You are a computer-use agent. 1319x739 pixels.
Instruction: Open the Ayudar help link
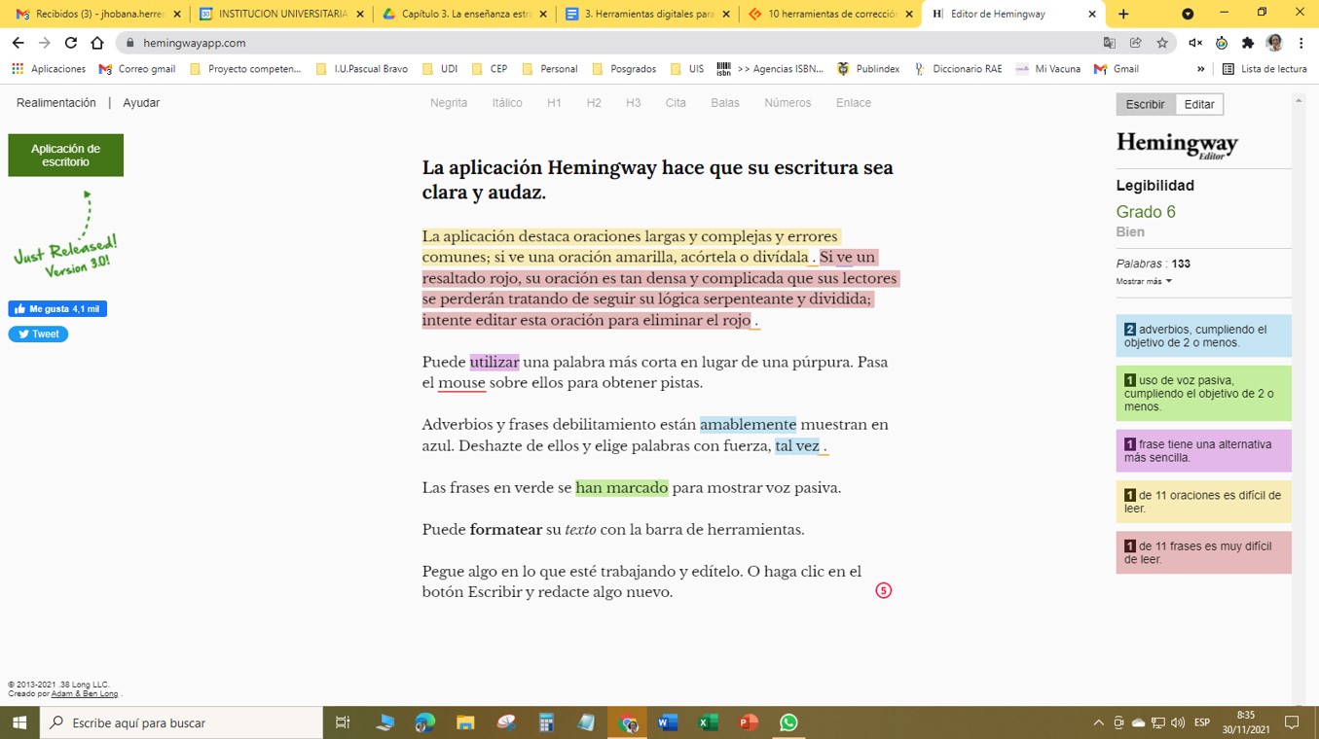pos(141,103)
